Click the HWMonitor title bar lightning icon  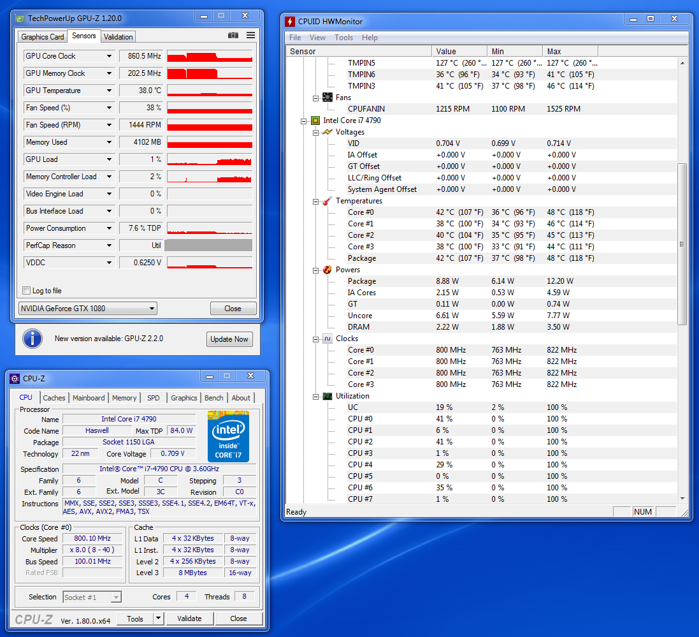pos(290,22)
